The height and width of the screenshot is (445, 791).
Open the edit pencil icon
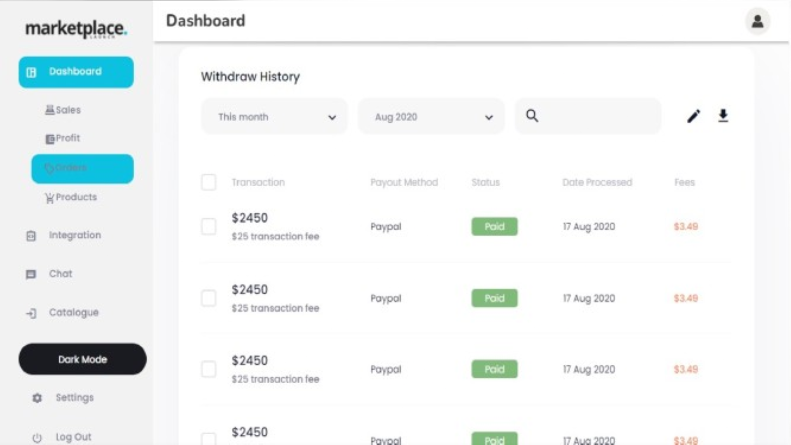pos(694,116)
